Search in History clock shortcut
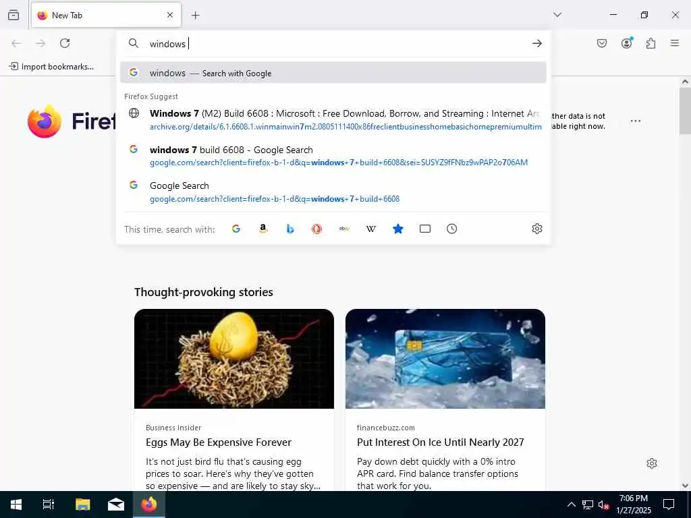691x518 pixels. 451,229
